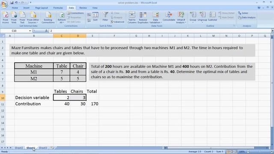Open From Other Sources menu
Viewport: 274px width, 154px height.
click(33, 17)
